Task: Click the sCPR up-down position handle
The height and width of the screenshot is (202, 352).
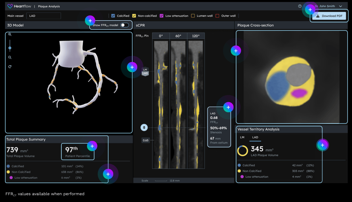Action: click(144, 127)
